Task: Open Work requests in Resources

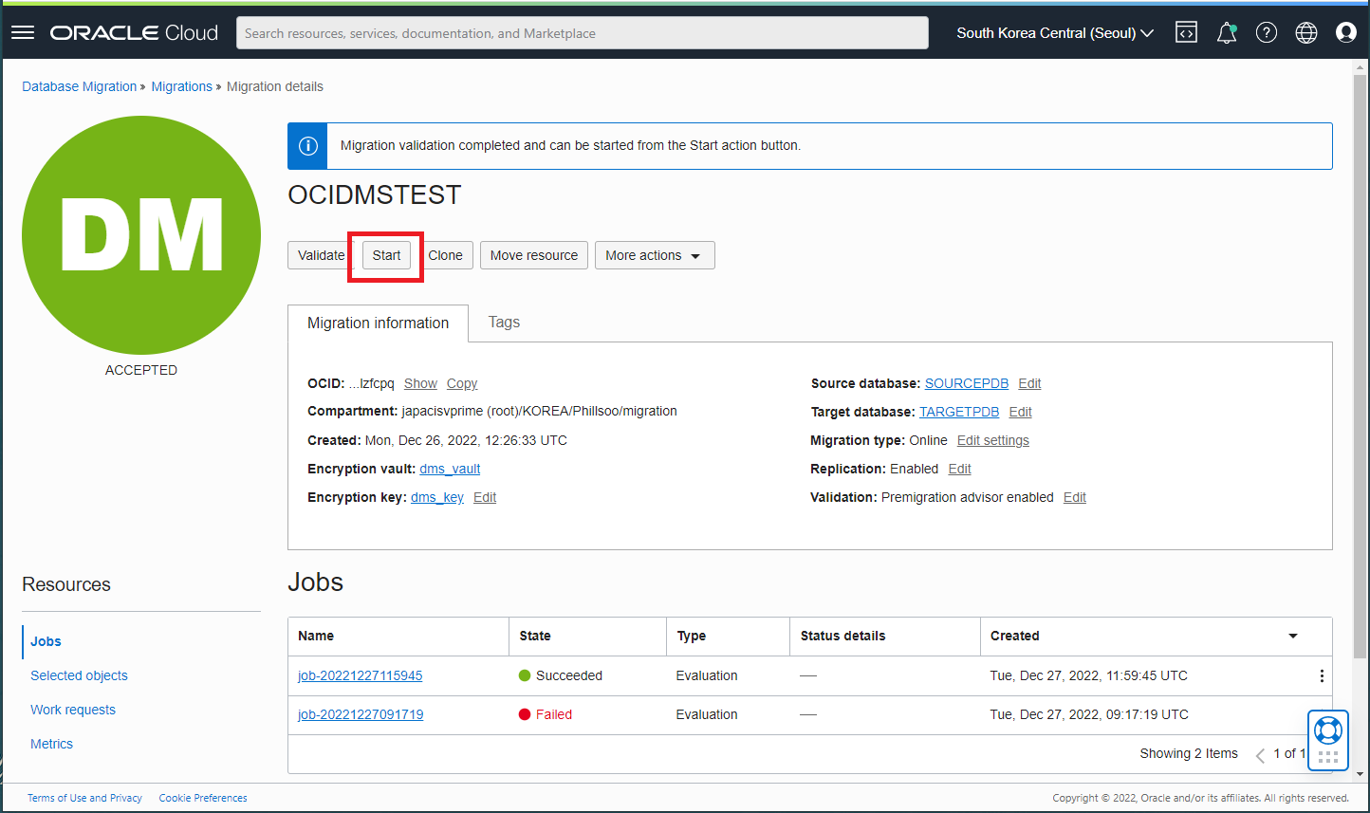Action: 73,710
